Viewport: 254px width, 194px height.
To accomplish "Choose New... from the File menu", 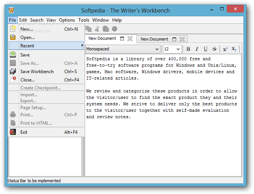I will pos(46,29).
